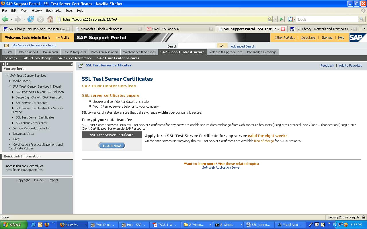Launch Firefox from quick launch
The image size is (367, 229).
coord(47,225)
